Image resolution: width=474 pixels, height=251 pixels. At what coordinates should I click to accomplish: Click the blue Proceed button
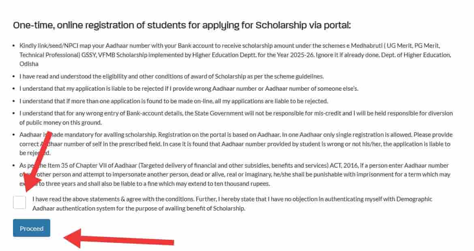tap(32, 228)
